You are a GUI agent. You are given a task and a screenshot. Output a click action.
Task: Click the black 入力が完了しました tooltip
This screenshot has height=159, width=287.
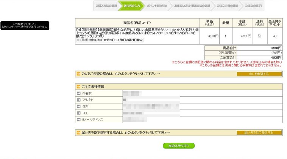click(x=25, y=25)
